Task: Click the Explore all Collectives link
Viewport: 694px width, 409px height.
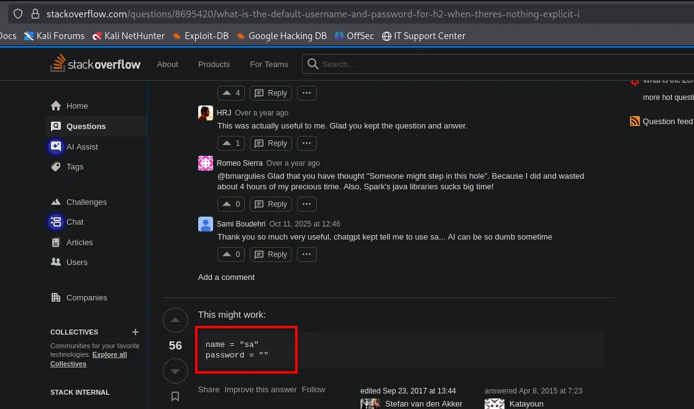Action: (x=88, y=359)
